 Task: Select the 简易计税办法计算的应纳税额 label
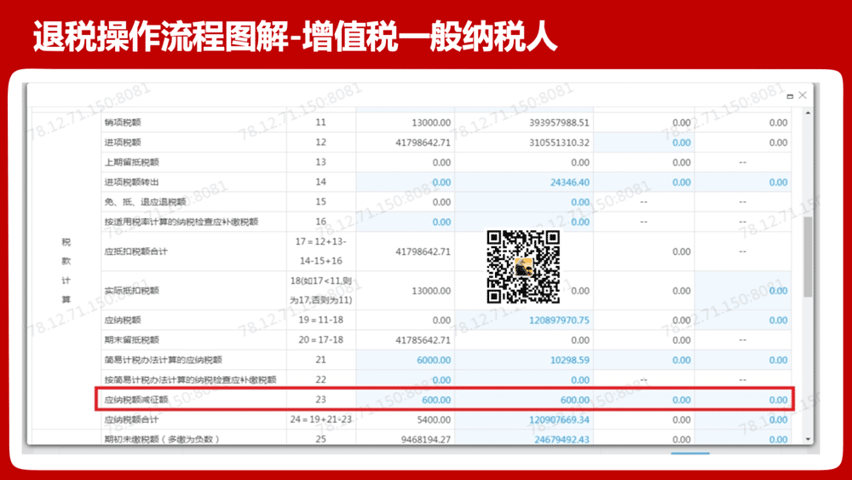[163, 360]
